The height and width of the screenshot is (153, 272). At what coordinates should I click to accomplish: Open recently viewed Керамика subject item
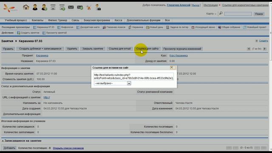[136, 27]
